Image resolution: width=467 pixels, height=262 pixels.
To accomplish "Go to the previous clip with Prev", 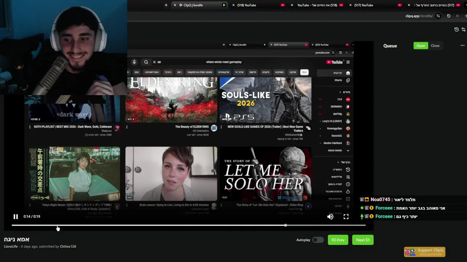I will tap(338, 240).
